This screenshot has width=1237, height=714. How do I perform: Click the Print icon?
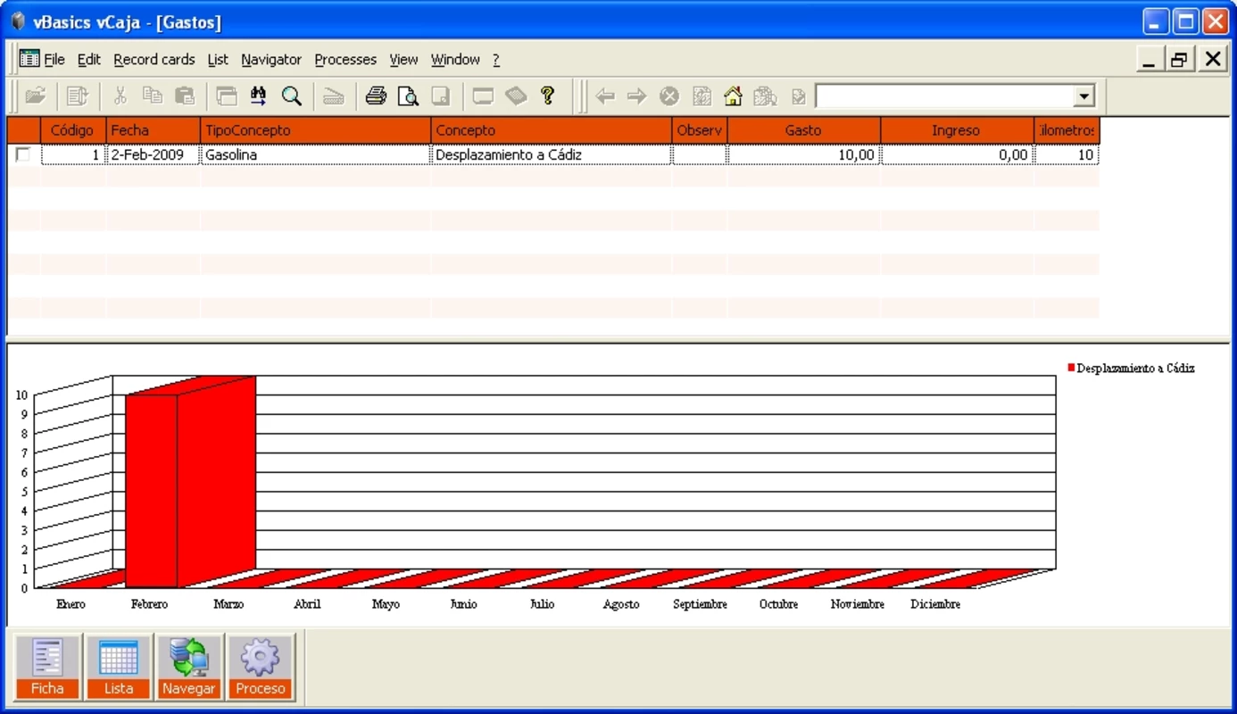click(x=376, y=95)
